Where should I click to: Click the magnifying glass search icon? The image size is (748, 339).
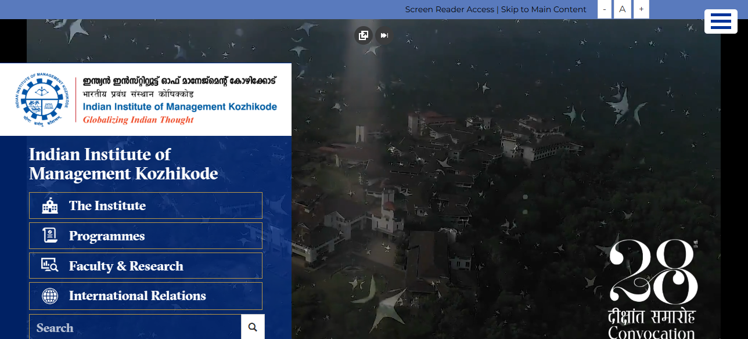(253, 326)
